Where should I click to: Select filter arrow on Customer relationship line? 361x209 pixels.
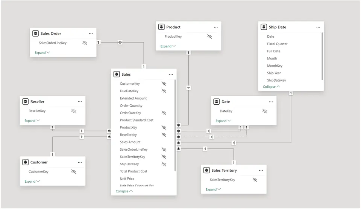tap(82, 137)
